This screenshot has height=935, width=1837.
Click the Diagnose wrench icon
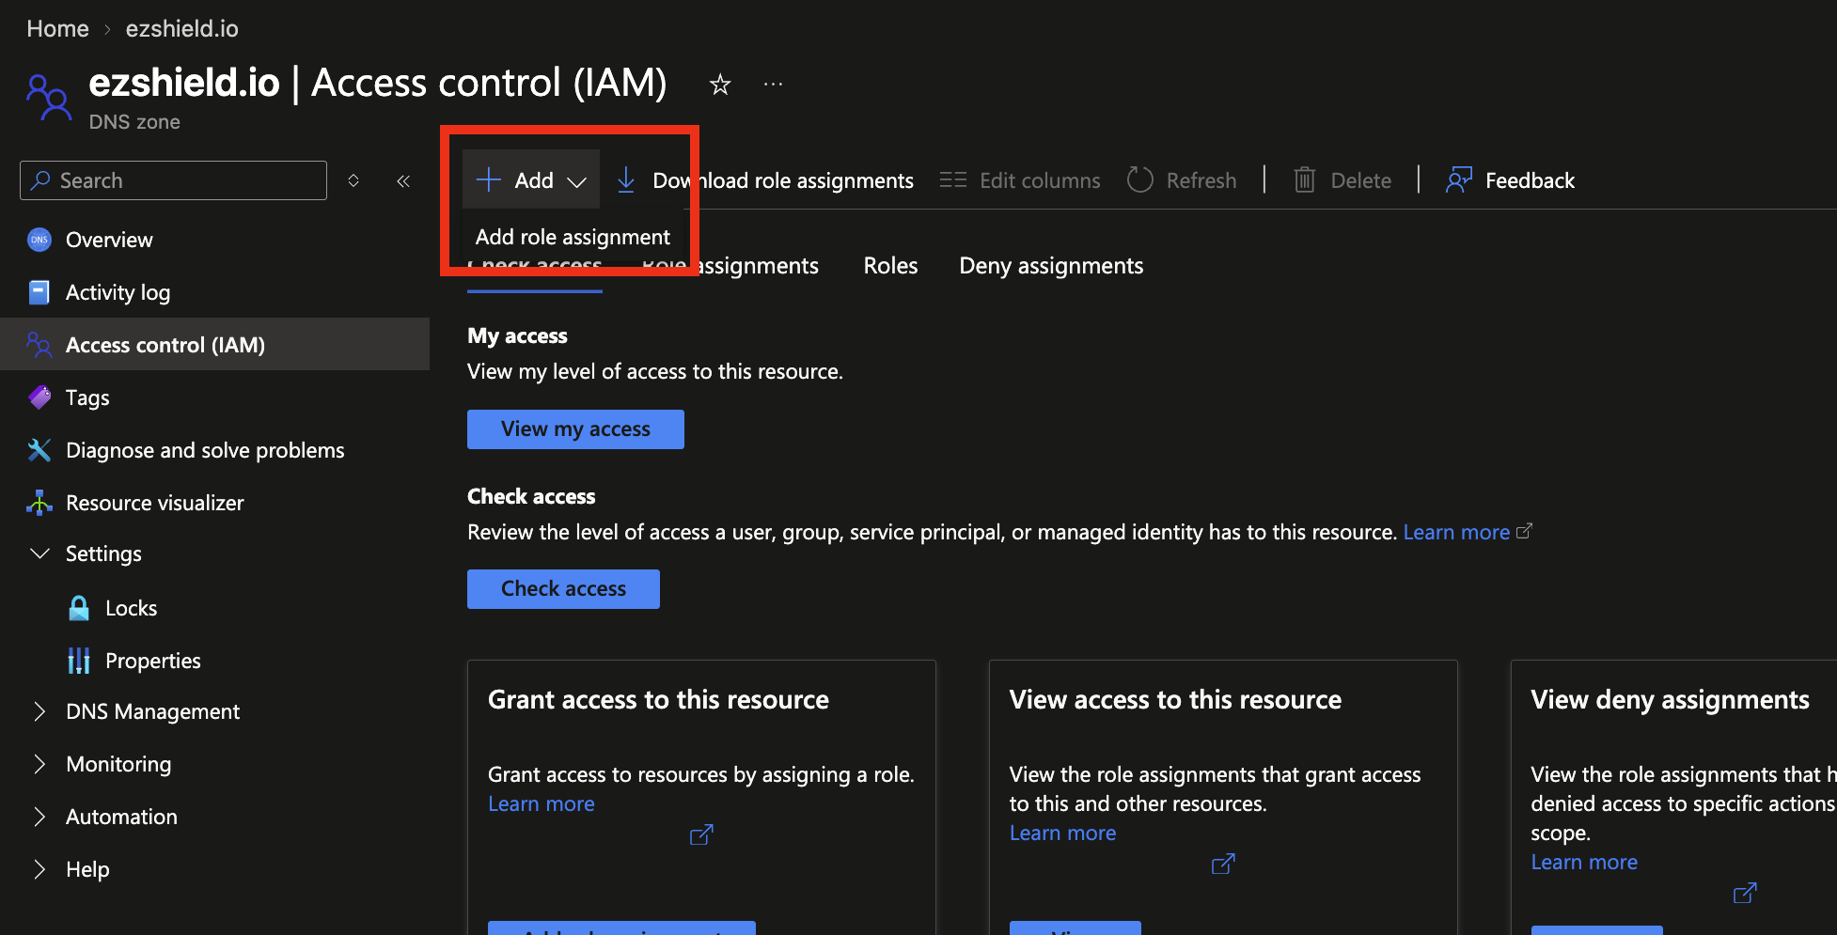coord(39,450)
